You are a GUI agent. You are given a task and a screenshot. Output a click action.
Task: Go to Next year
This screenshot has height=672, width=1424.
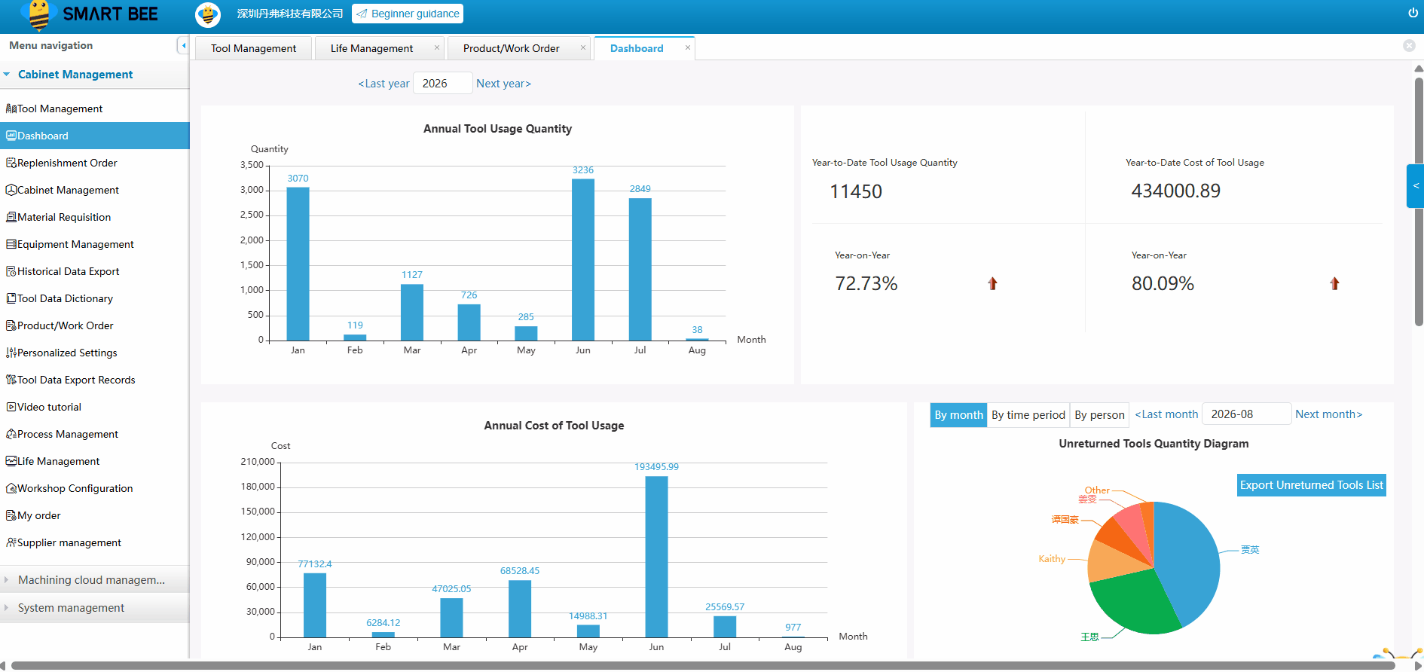503,84
